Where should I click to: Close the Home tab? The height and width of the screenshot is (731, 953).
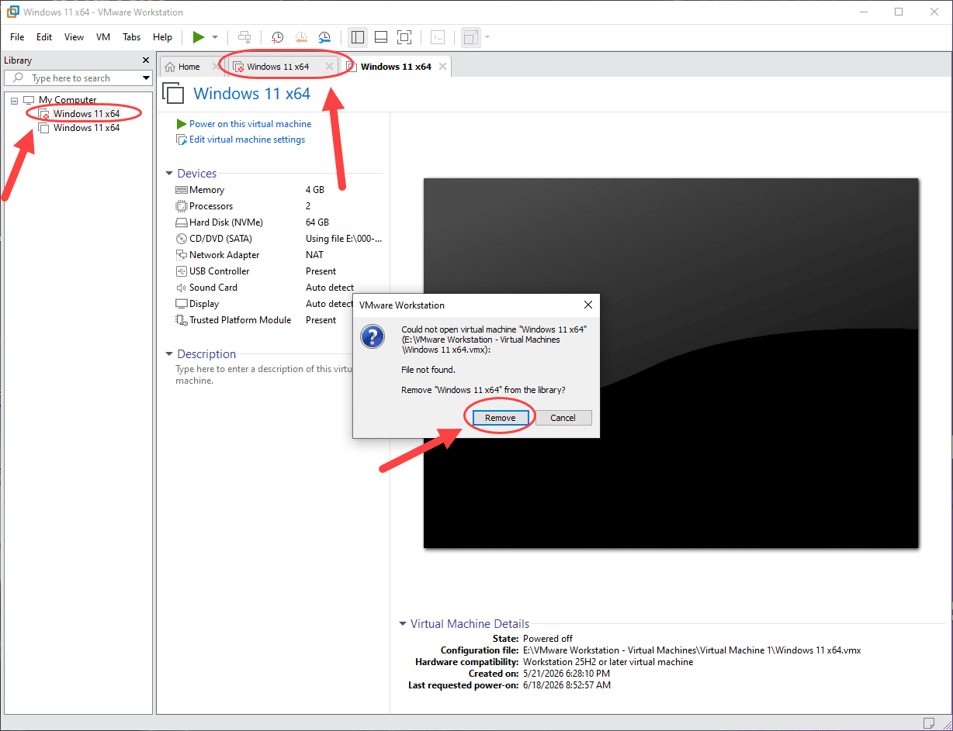[x=215, y=67]
